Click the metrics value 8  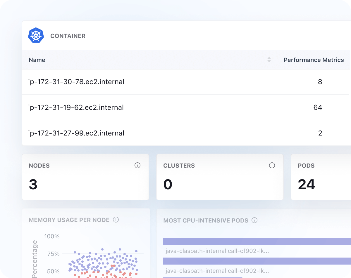(320, 82)
